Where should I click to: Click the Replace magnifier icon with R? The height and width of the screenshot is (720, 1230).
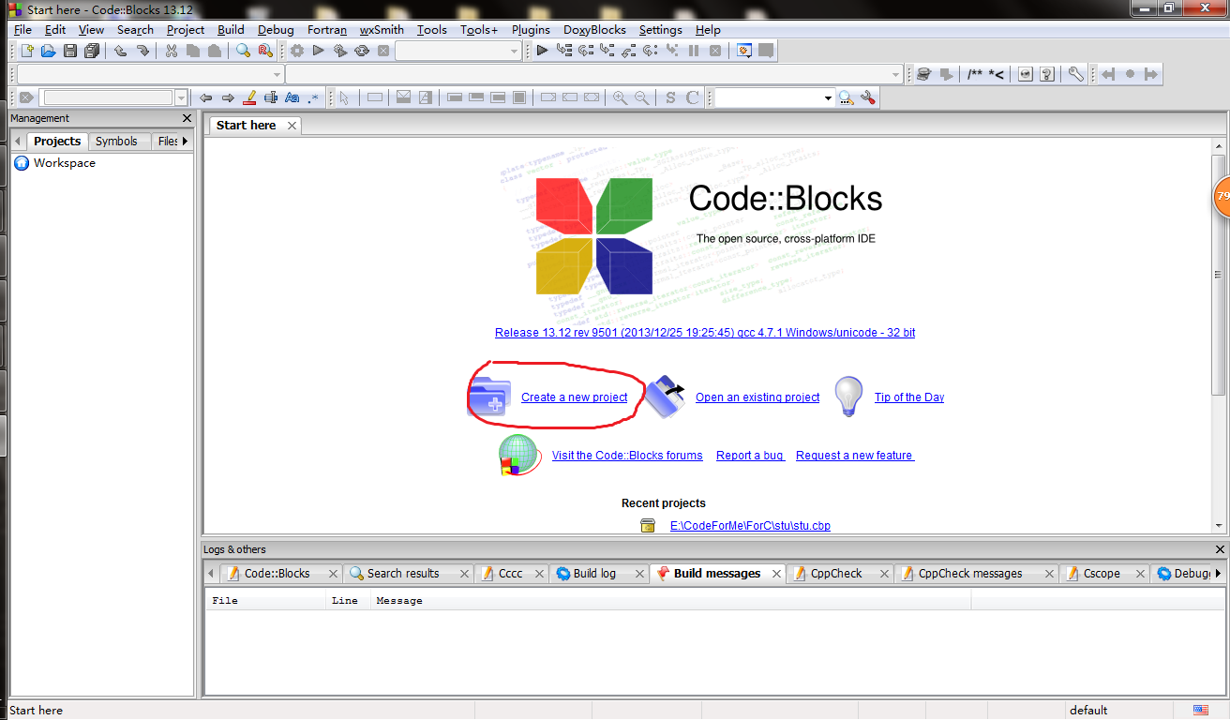pos(265,51)
